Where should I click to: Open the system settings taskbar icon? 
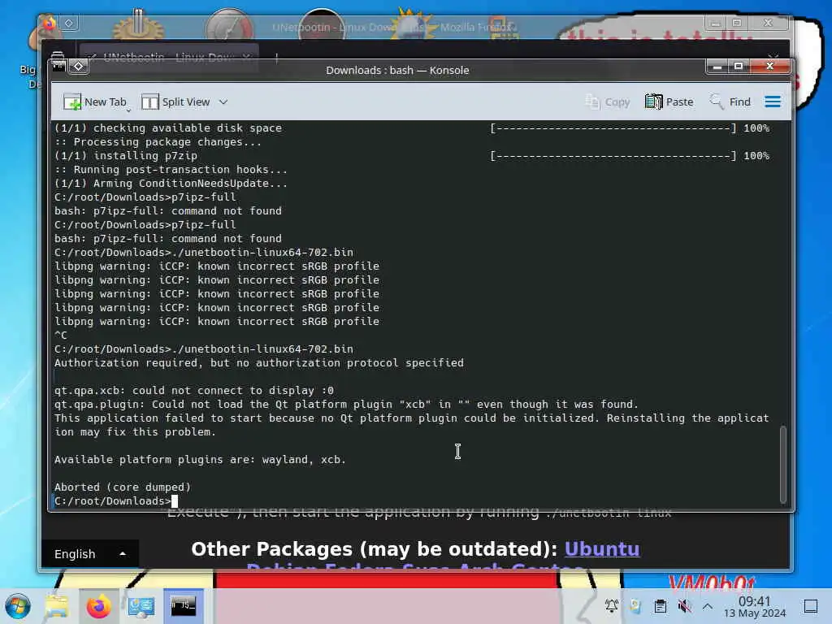(141, 606)
